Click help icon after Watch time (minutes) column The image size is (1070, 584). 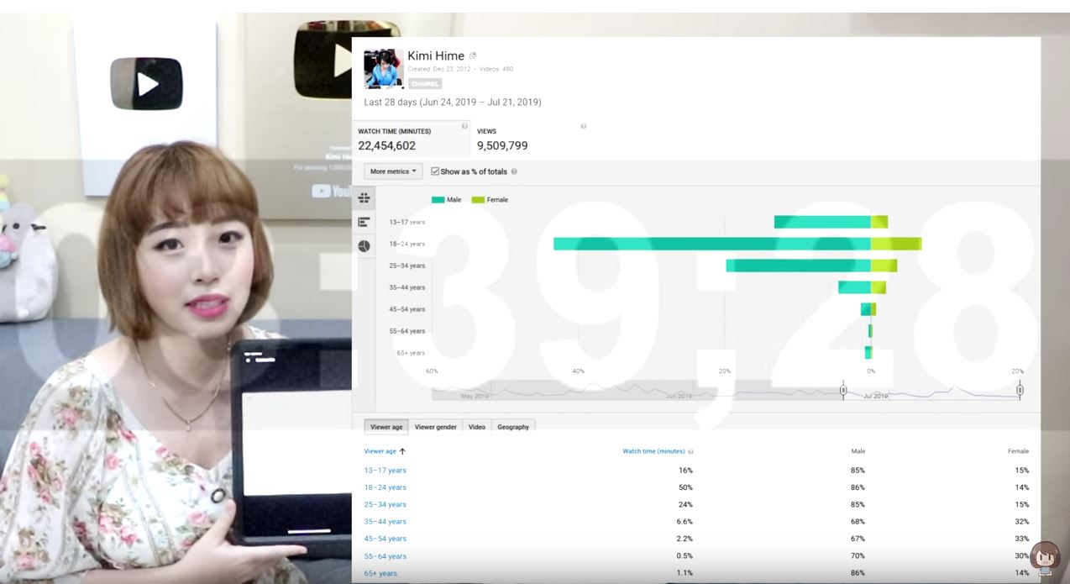(690, 452)
